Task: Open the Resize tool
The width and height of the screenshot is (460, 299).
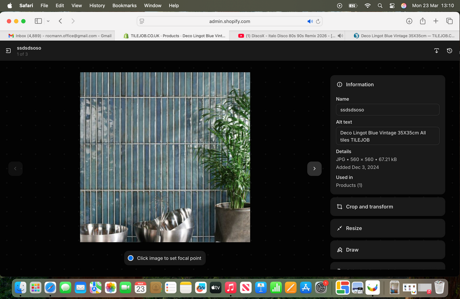Action: click(x=387, y=229)
